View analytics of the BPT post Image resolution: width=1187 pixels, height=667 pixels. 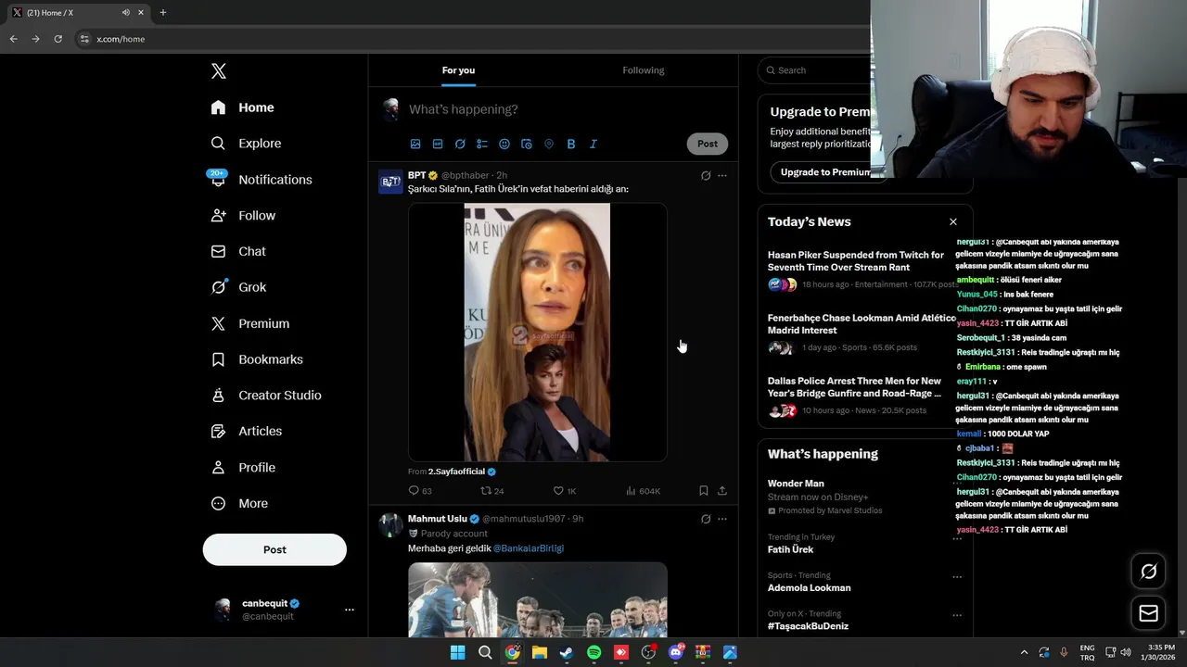coord(643,491)
